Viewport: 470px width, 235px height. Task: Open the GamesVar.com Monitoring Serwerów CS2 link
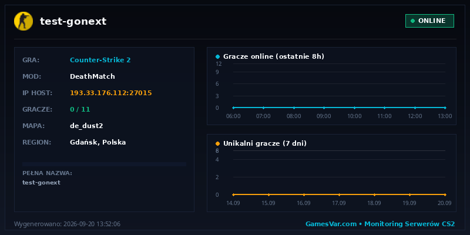(380, 224)
